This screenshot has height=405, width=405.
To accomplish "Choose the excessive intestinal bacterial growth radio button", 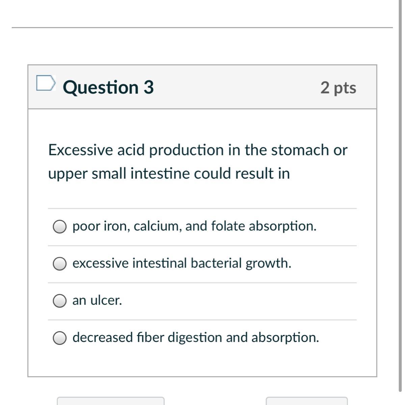I will coord(59,264).
